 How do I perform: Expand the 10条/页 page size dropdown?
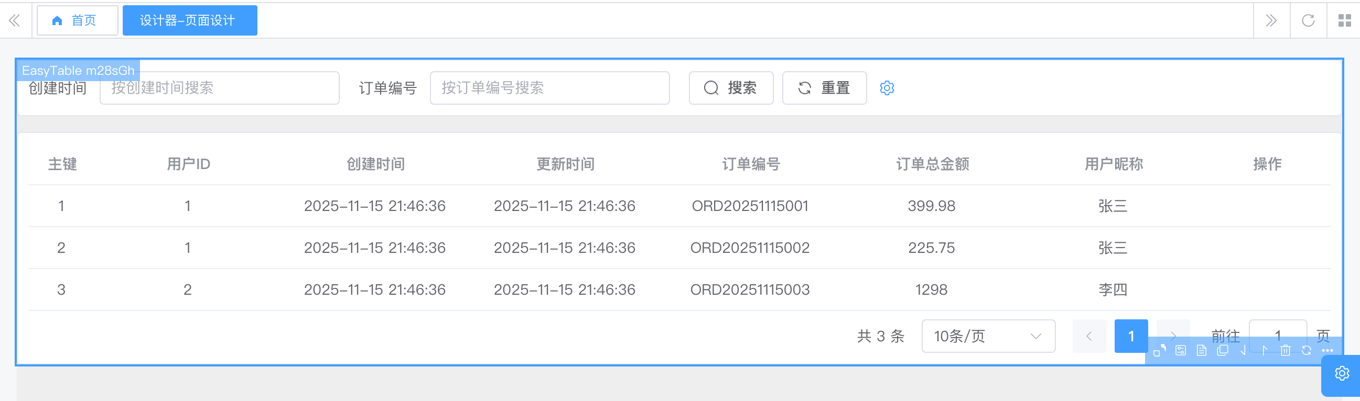(x=988, y=336)
